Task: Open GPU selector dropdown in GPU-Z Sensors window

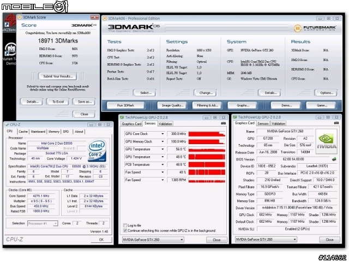Action: (x=153, y=240)
